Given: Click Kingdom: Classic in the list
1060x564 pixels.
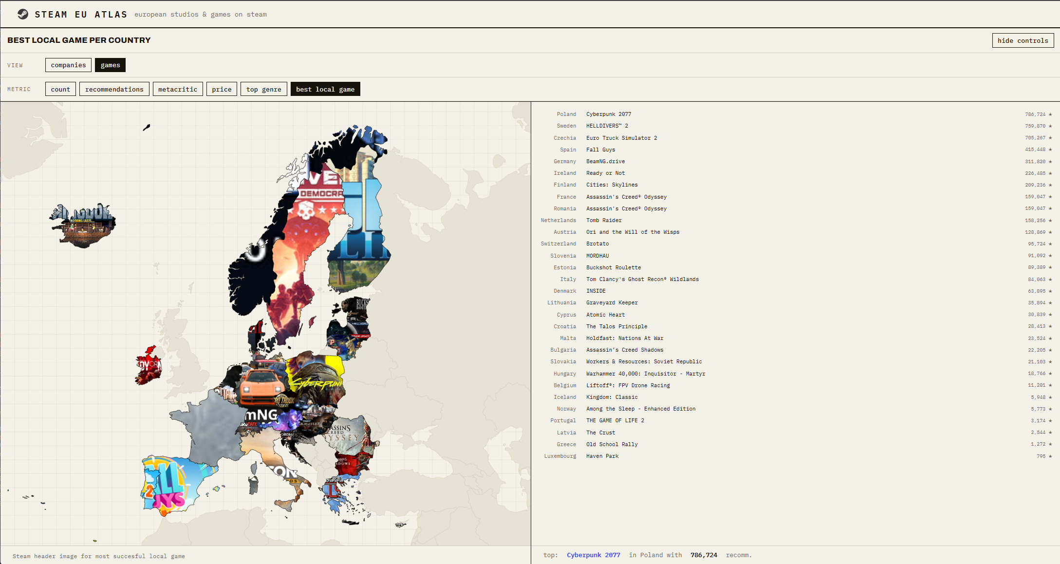Looking at the screenshot, I should coord(612,397).
